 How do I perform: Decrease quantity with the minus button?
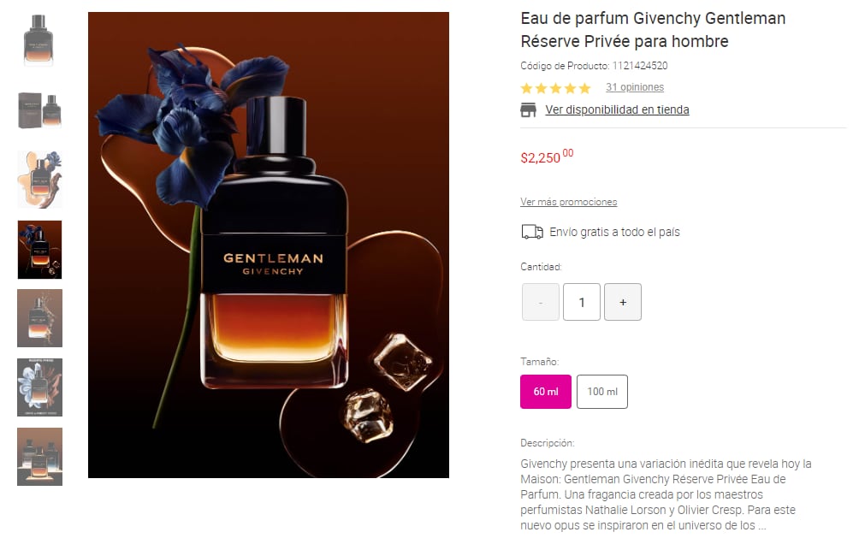coord(541,302)
